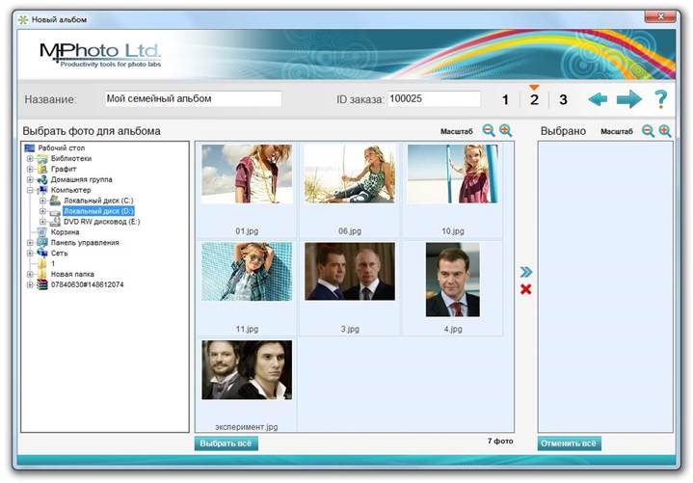The width and height of the screenshot is (693, 483).
Task: Select the 11.jpg photo thumbnail
Action: (x=247, y=272)
